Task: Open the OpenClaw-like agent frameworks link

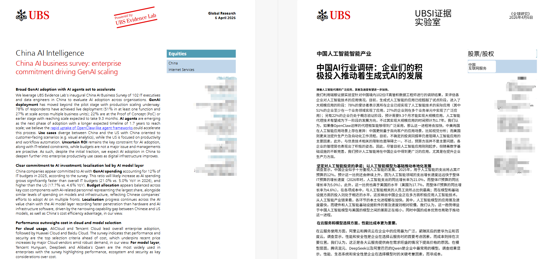Action: pyautogui.click(x=91, y=128)
